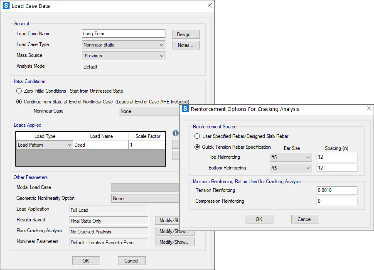The width and height of the screenshot is (374, 270).
Task: Click Modify/Show for Nonlinear Parameters
Action: (x=175, y=242)
